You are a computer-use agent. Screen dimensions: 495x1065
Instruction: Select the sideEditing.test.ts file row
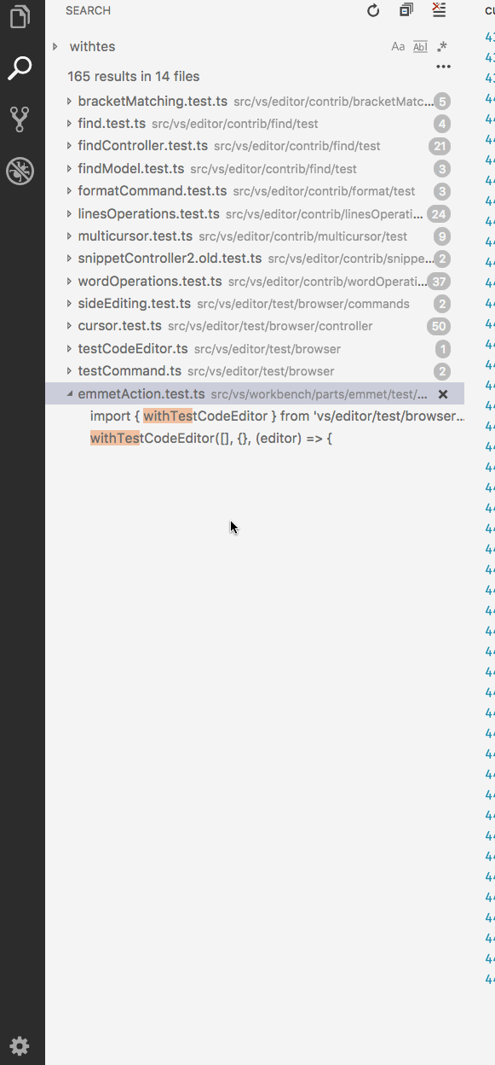tap(255, 304)
